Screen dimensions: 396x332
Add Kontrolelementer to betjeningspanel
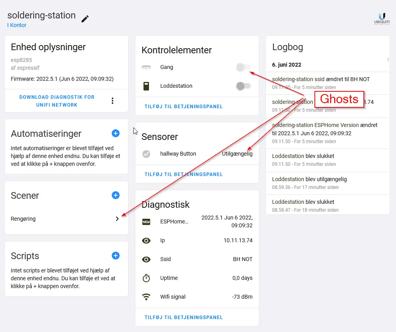[x=183, y=107]
